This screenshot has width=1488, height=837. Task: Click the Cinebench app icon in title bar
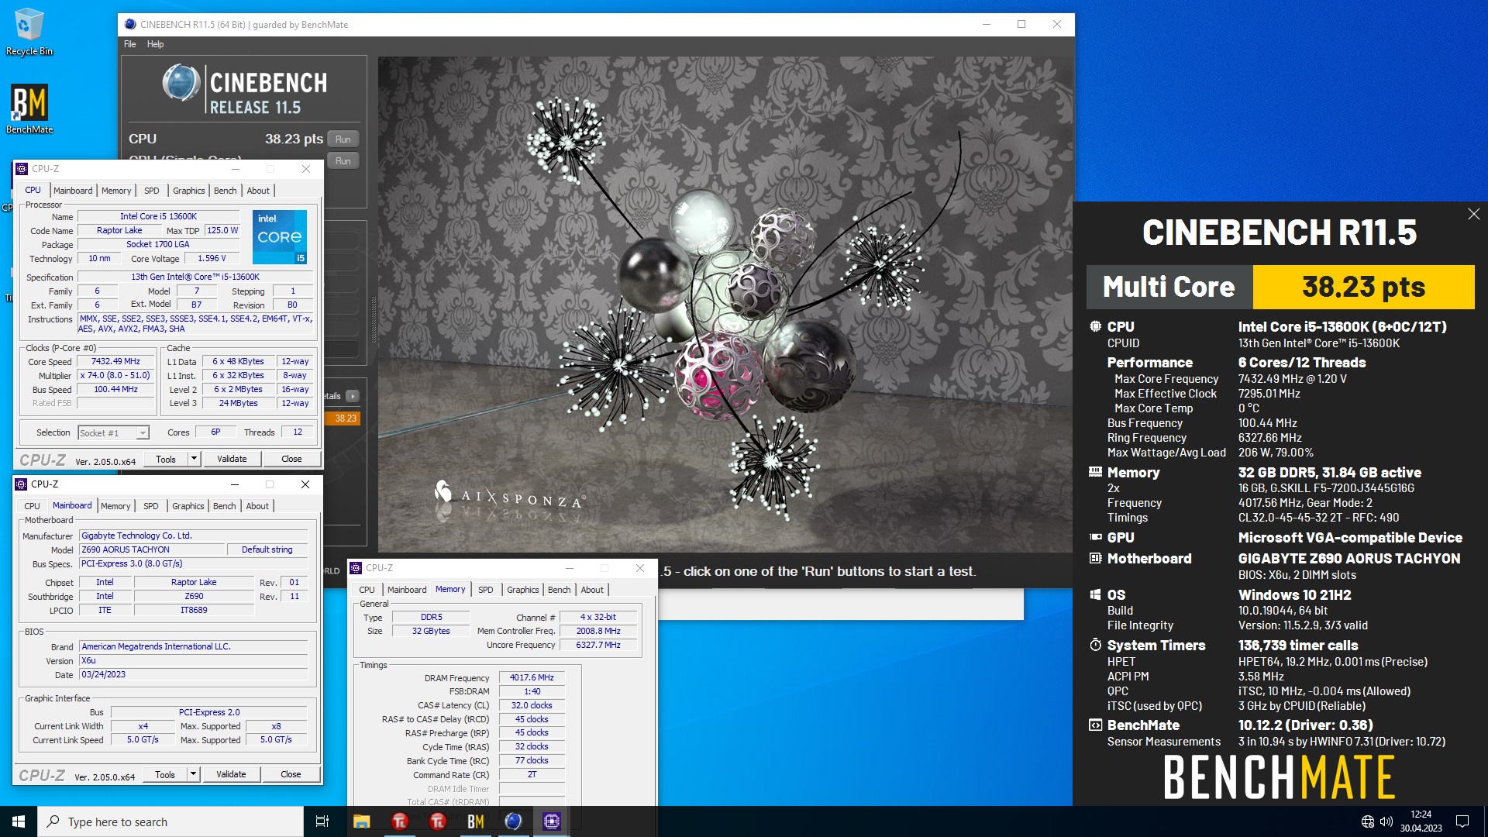pos(130,25)
